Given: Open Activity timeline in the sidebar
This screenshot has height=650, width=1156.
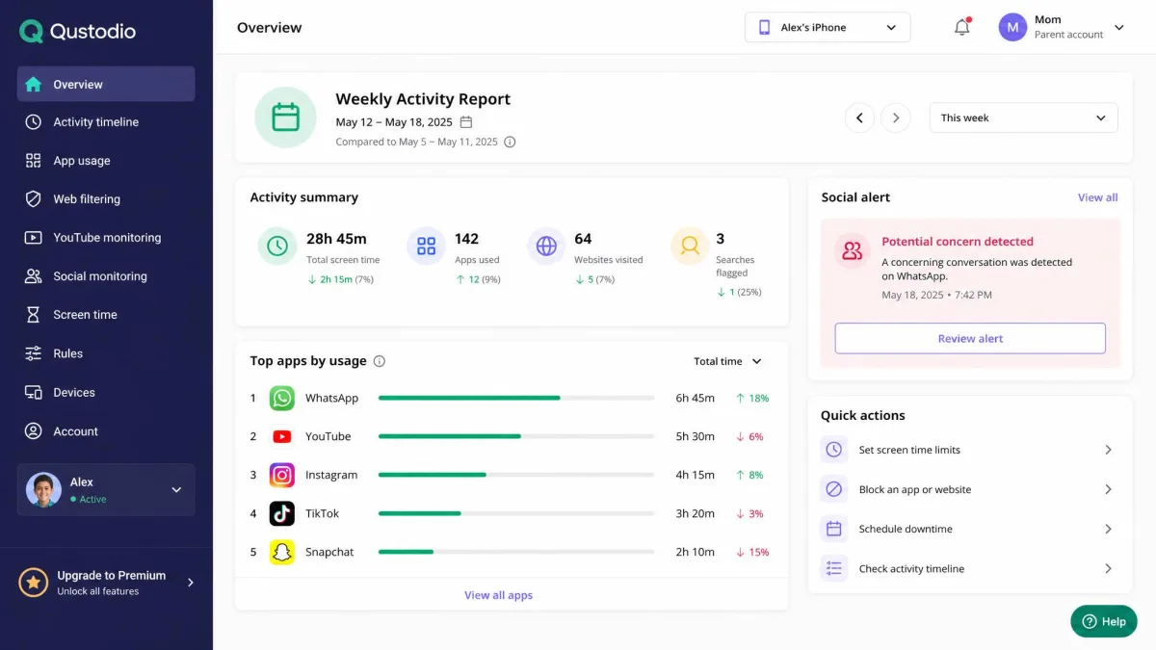Looking at the screenshot, I should point(106,122).
